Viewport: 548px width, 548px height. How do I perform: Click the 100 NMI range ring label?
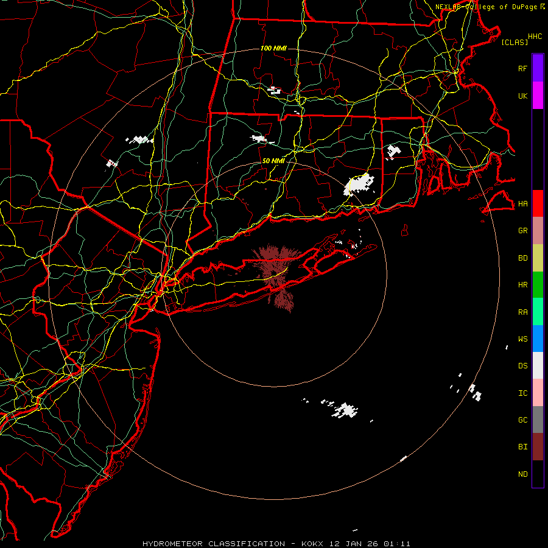point(273,48)
